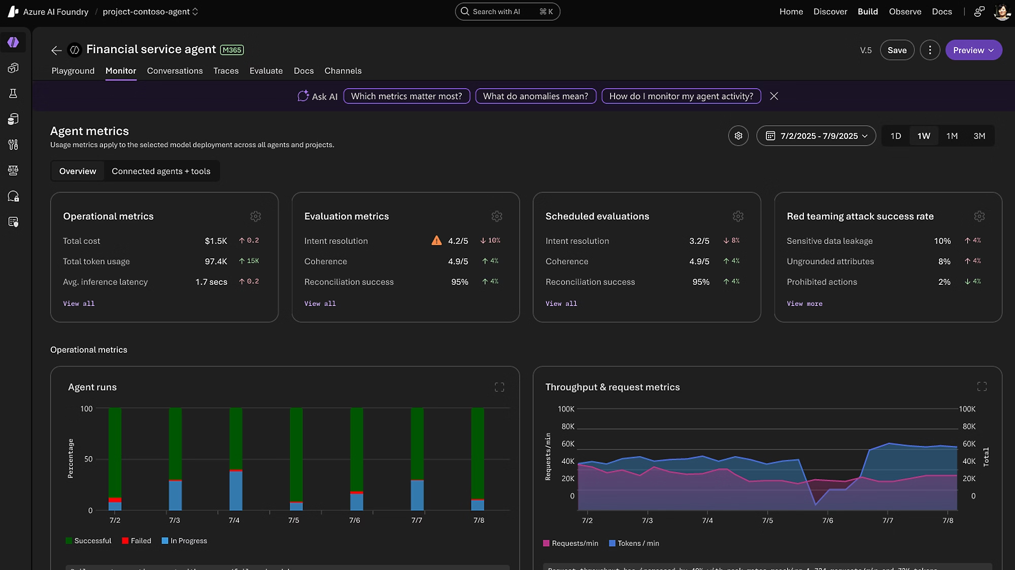Switch to the Traces tab
Screen dimensions: 1015x570
point(226,71)
